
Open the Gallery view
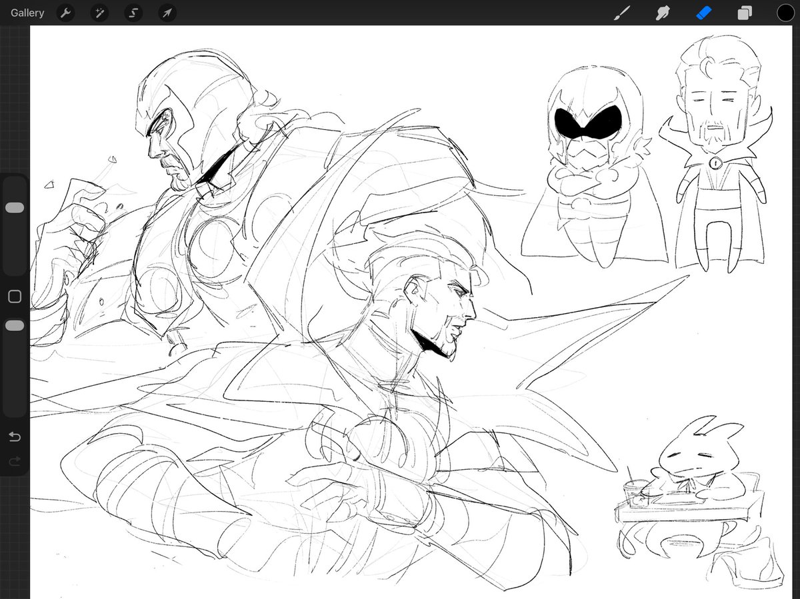coord(27,13)
